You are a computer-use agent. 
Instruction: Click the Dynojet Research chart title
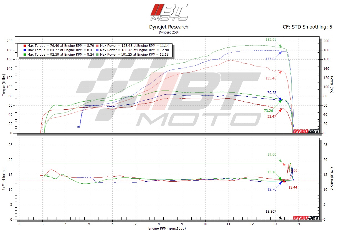[x=169, y=27]
